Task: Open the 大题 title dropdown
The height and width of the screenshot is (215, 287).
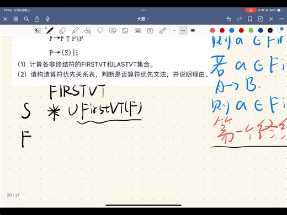Action: [x=143, y=19]
